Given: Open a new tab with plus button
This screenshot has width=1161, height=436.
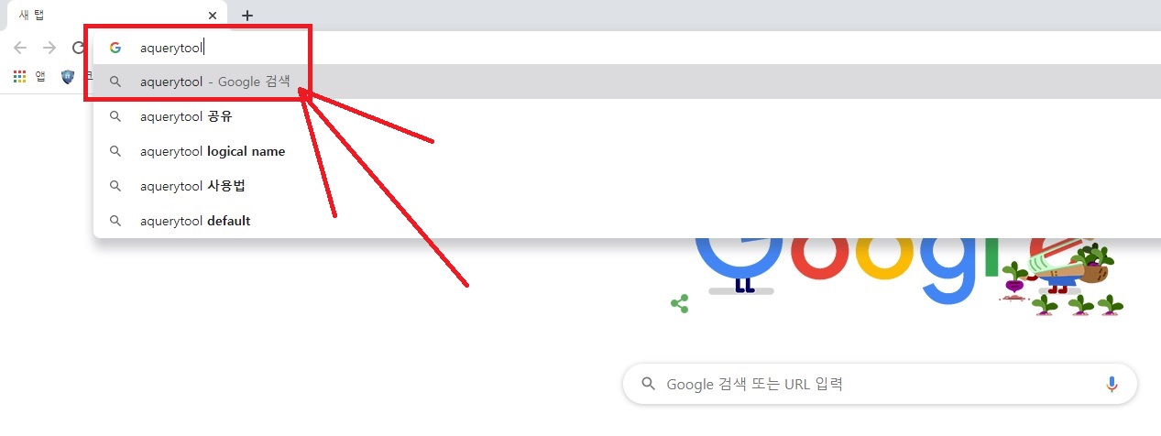Looking at the screenshot, I should pyautogui.click(x=247, y=16).
